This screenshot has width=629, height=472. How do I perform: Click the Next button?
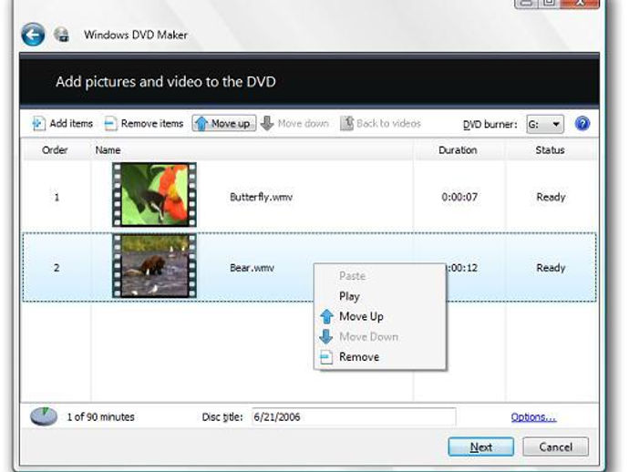click(481, 446)
